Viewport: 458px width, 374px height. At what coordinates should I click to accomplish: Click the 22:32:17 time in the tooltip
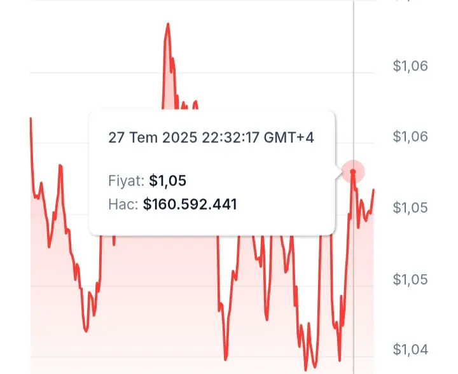230,137
